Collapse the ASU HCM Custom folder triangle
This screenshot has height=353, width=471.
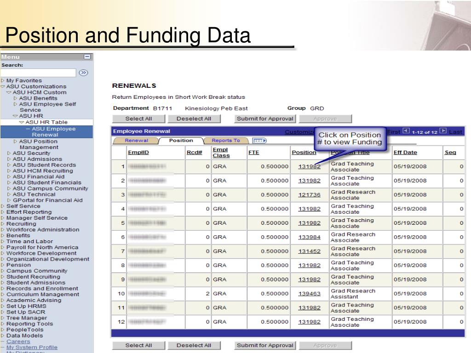(x=9, y=92)
